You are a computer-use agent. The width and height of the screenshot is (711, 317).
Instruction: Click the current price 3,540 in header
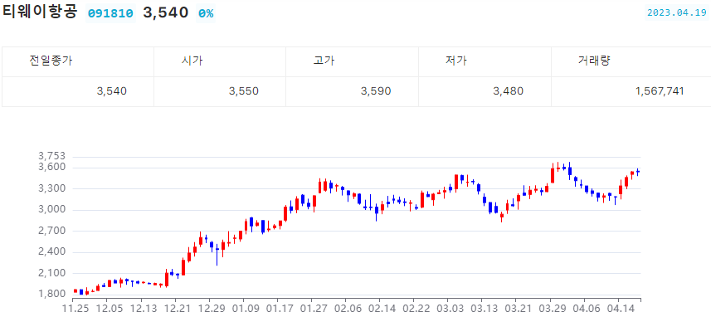pyautogui.click(x=165, y=12)
